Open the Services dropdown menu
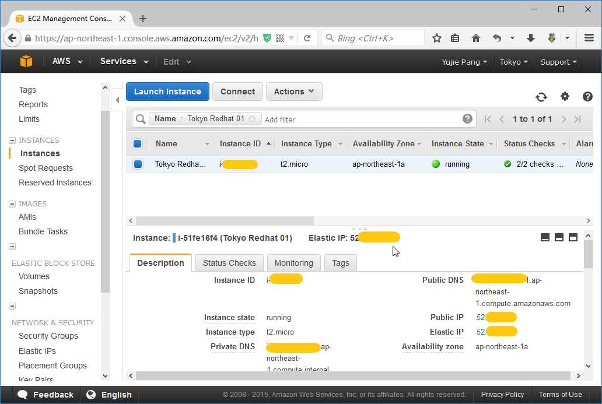602x404 pixels. point(124,61)
